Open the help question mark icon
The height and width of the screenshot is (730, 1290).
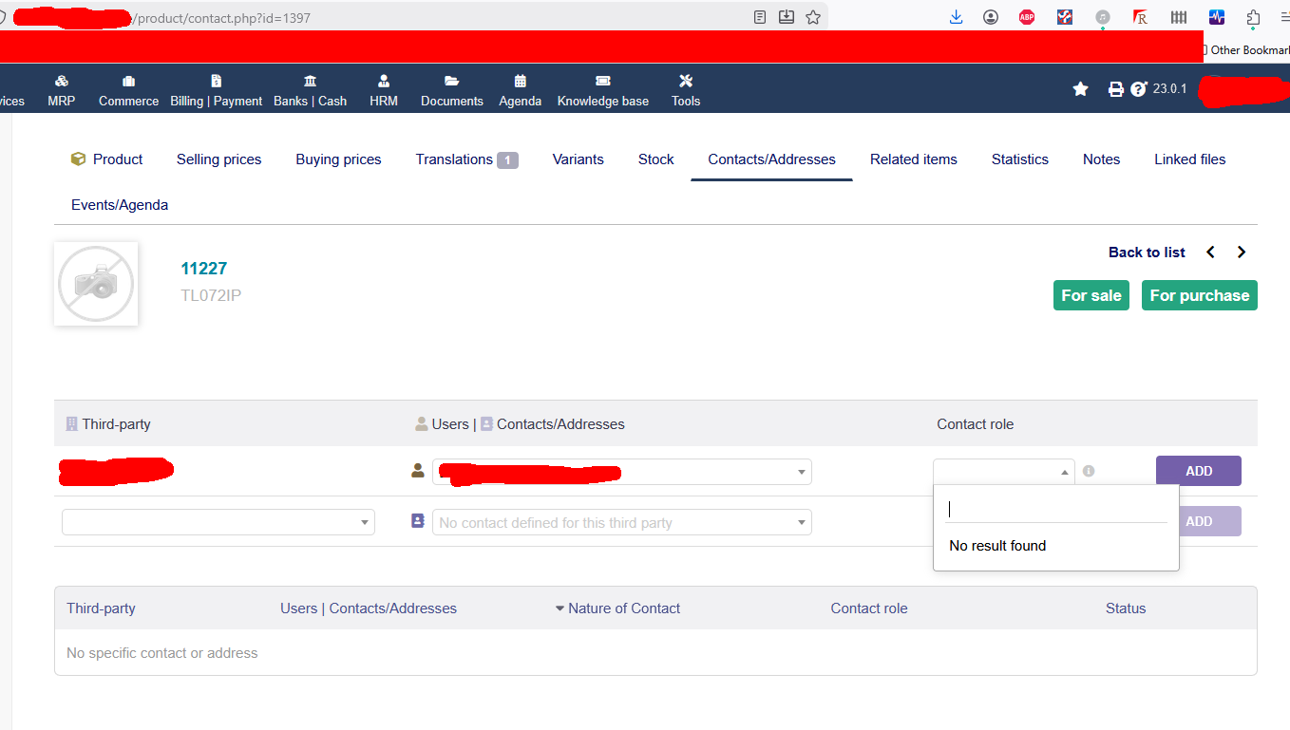(x=1139, y=89)
